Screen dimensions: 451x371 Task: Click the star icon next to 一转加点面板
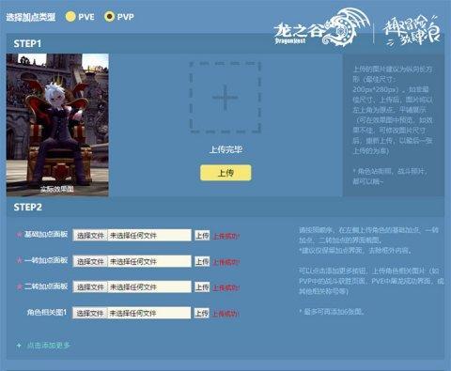point(19,260)
